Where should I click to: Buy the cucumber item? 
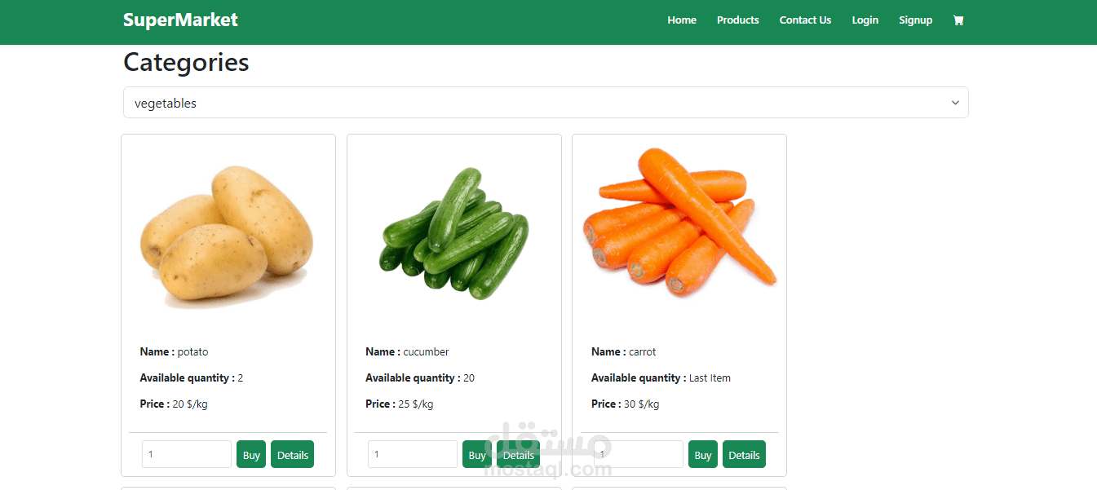477,455
